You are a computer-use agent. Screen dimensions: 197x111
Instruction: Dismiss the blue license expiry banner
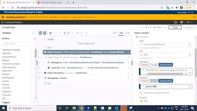192,12
